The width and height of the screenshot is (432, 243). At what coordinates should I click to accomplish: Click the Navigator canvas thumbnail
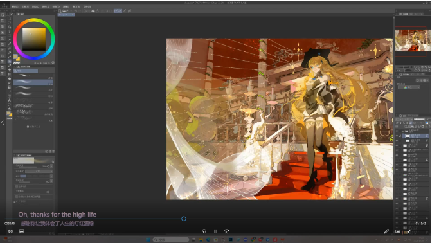(413, 40)
